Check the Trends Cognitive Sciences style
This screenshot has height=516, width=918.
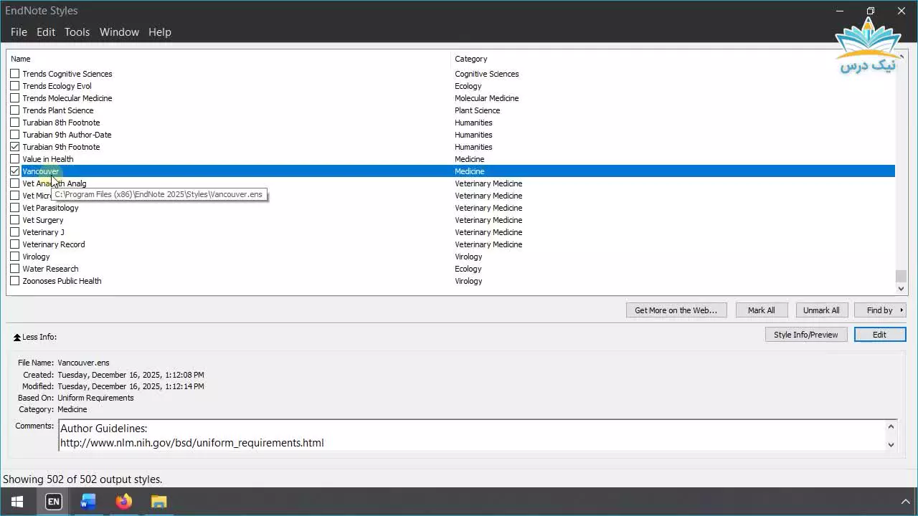[x=15, y=74]
